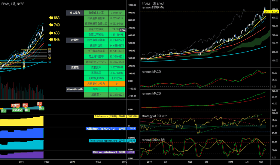The width and height of the screenshot is (280, 165).
Task: Select the 支払能力 category header cell
Action: pyautogui.click(x=75, y=13)
